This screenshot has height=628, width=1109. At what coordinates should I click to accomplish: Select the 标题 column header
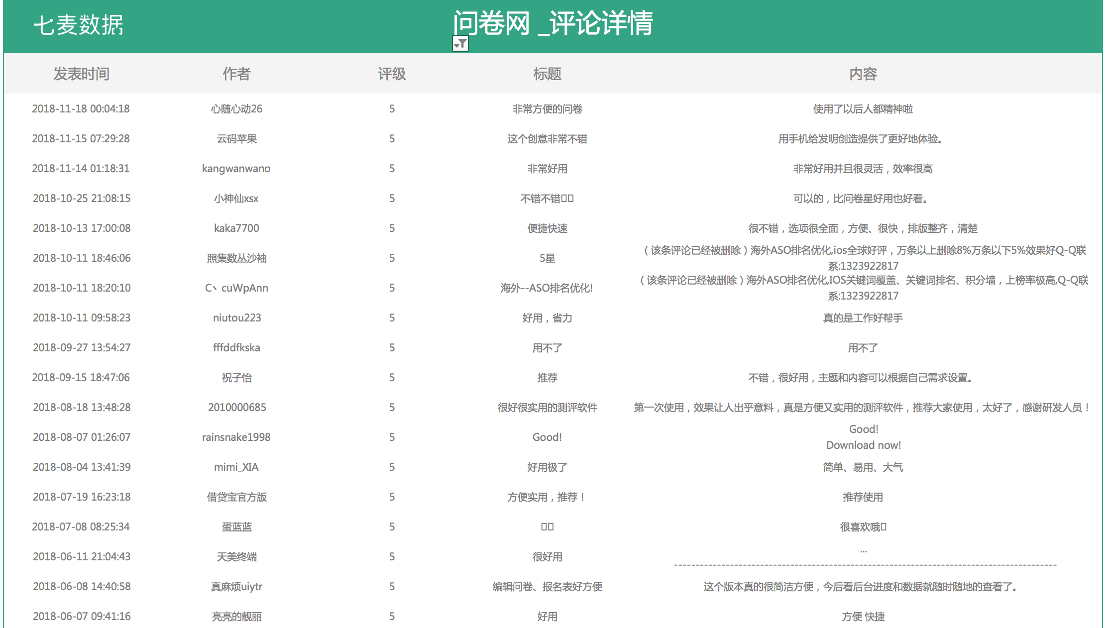(548, 74)
